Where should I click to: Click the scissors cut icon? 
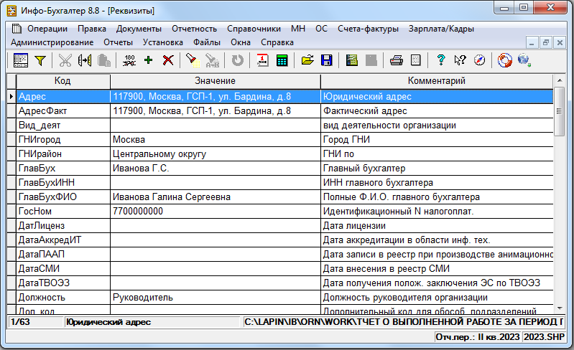65,60
